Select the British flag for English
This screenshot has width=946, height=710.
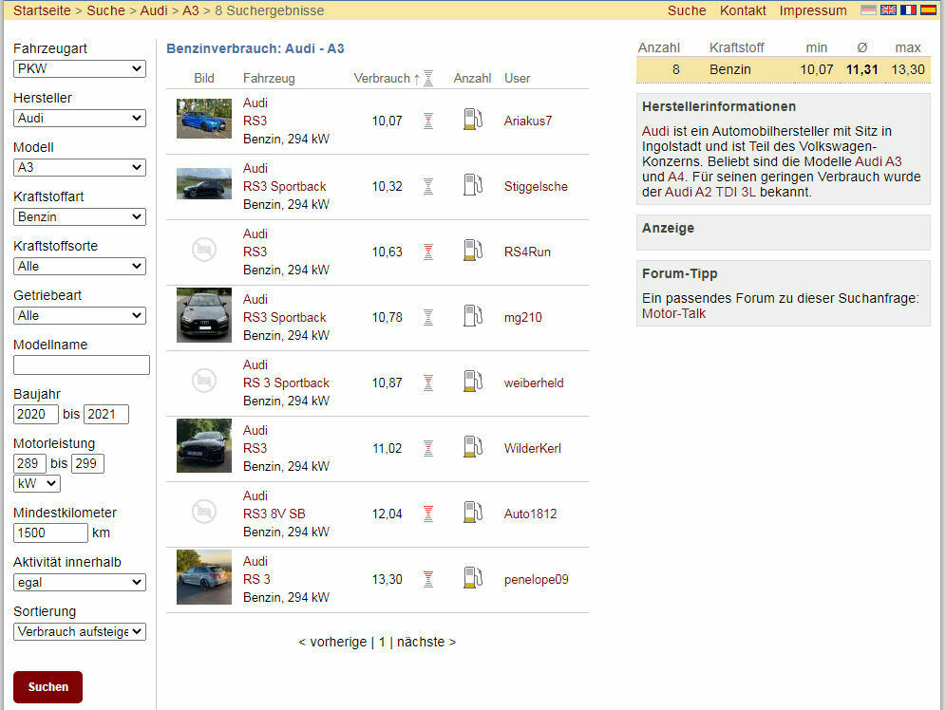click(x=888, y=10)
